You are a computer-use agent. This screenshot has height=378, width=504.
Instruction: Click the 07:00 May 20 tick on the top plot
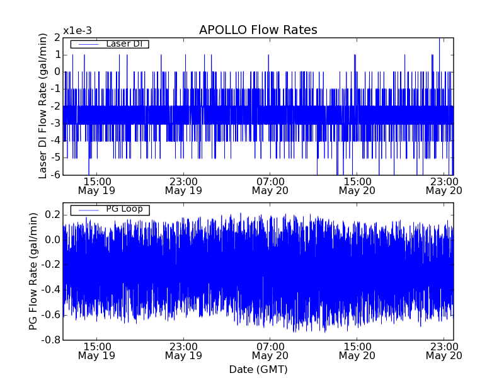(270, 185)
